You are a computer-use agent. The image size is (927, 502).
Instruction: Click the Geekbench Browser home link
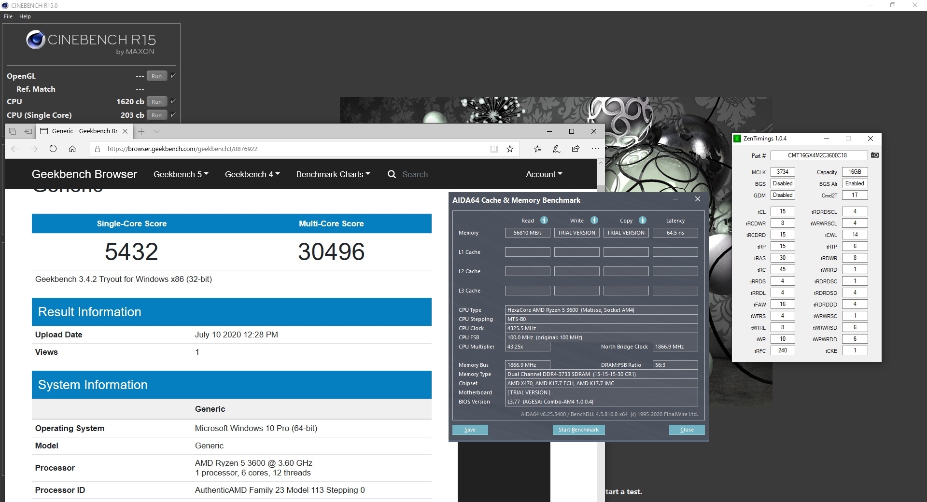click(x=84, y=174)
